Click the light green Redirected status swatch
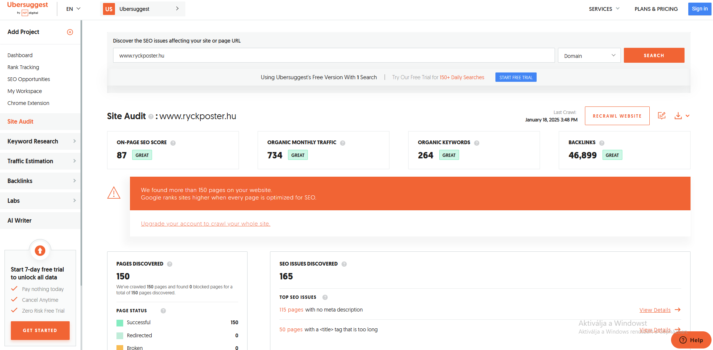This screenshot has height=350, width=713. click(120, 336)
